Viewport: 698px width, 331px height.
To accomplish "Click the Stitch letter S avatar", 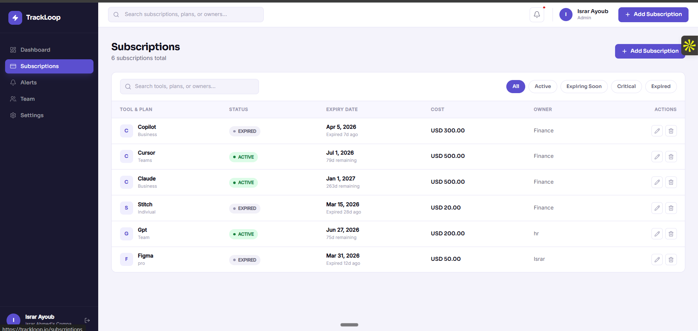I will click(127, 208).
